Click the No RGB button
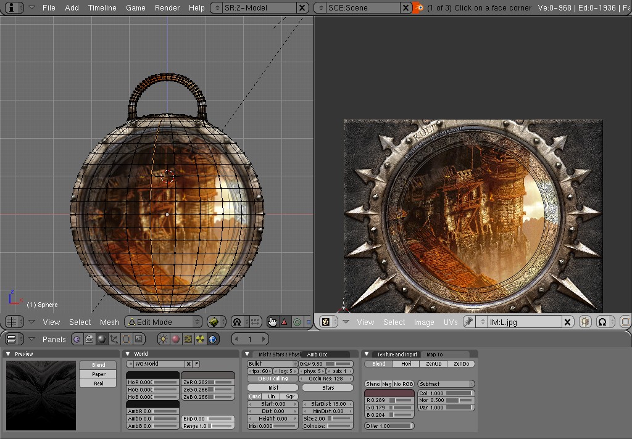Image resolution: width=632 pixels, height=439 pixels. click(403, 384)
